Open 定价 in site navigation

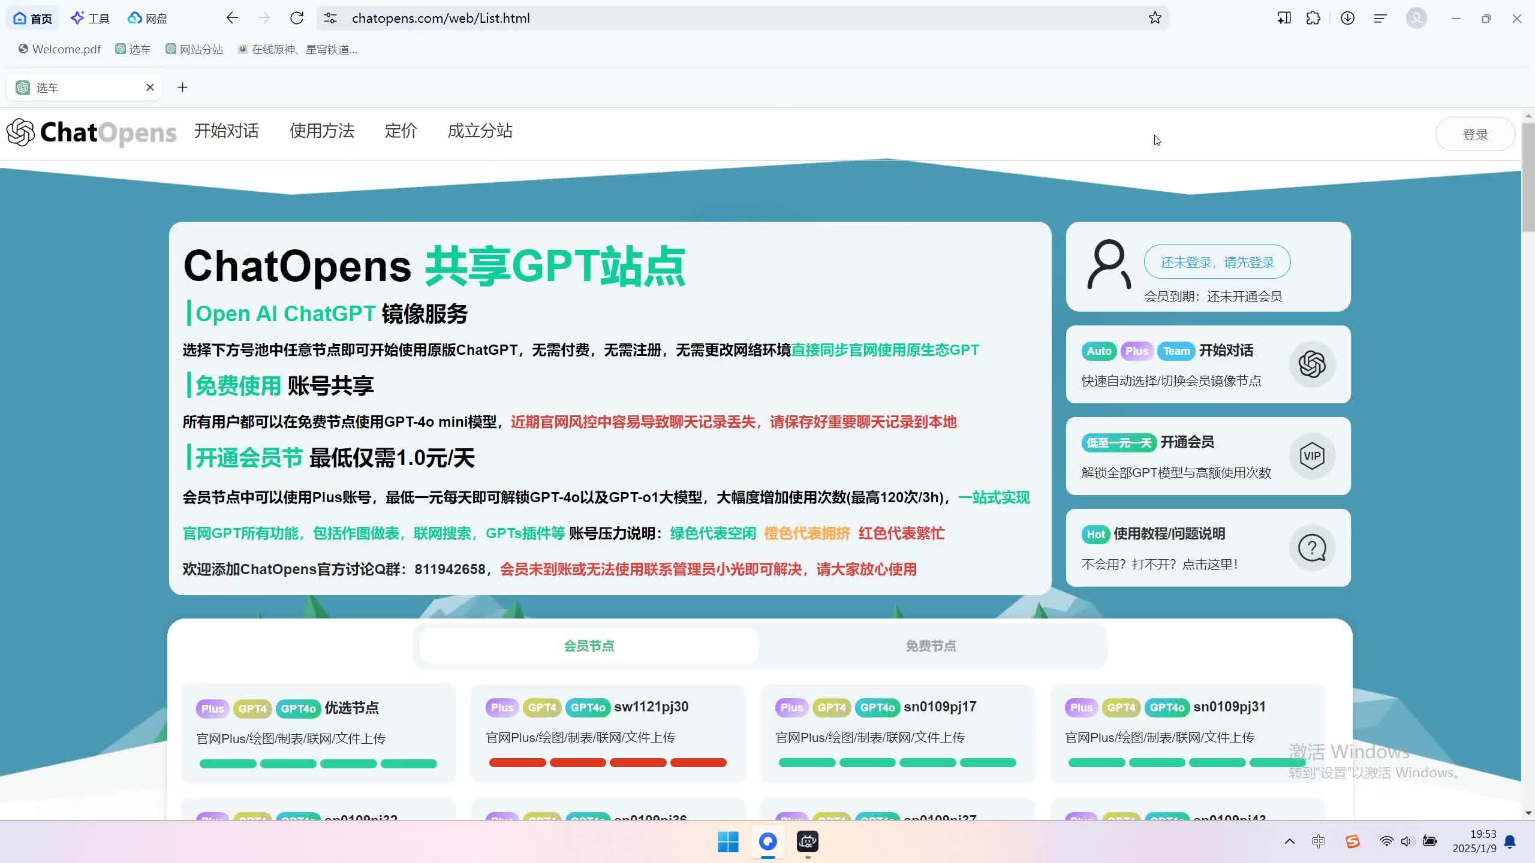point(401,131)
